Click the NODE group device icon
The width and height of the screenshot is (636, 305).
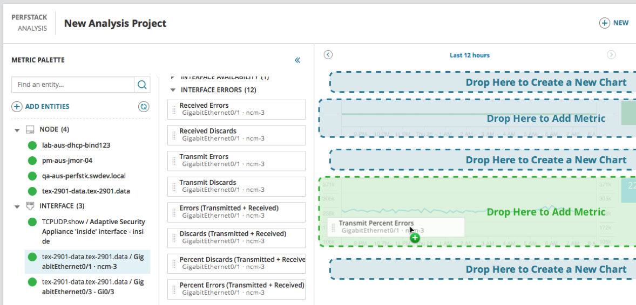point(30,130)
